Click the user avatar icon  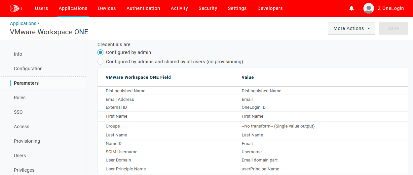368,8
